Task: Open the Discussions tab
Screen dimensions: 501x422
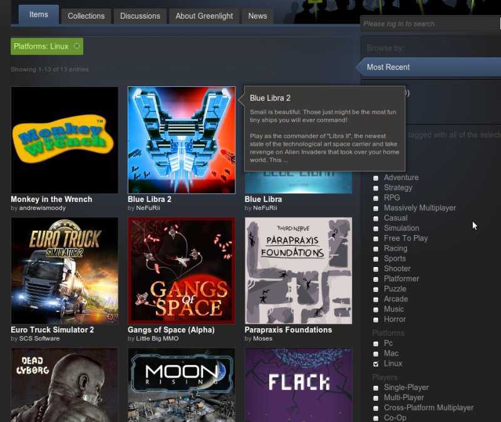Action: point(140,16)
